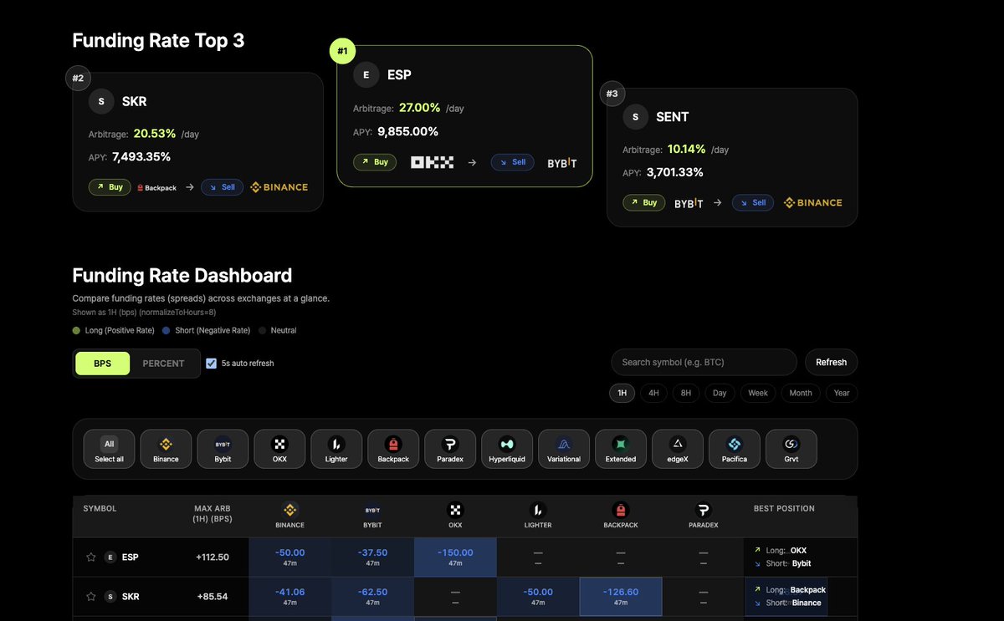Viewport: 1004px width, 621px height.
Task: Type in the symbol search field
Action: 704,362
